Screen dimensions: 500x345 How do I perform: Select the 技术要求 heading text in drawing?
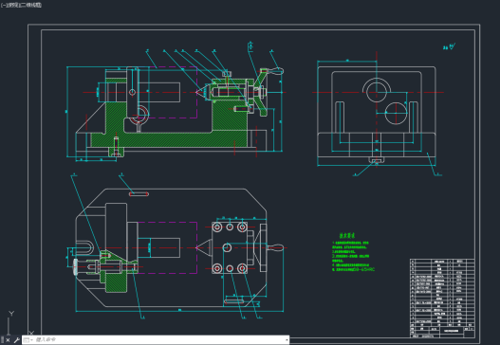click(346, 236)
